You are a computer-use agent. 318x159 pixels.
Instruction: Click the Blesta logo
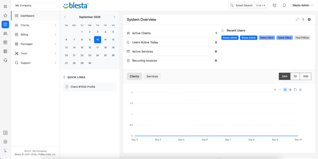click(76, 6)
